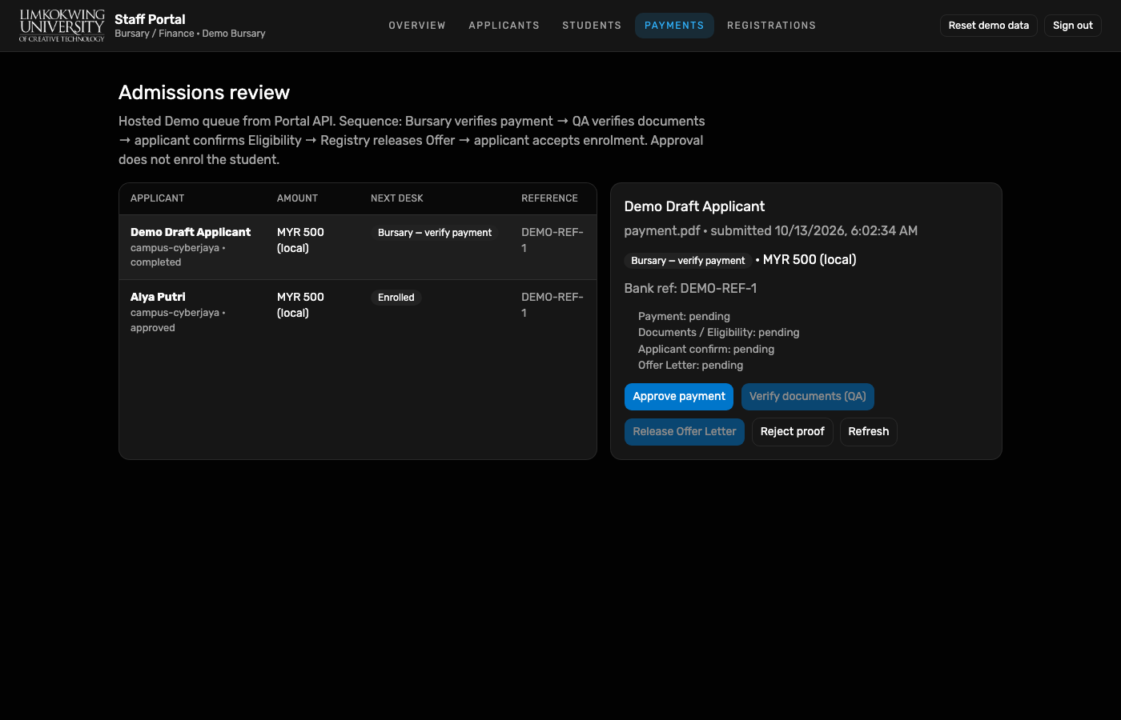Click Applicant confirm: pending line

pyautogui.click(x=706, y=349)
